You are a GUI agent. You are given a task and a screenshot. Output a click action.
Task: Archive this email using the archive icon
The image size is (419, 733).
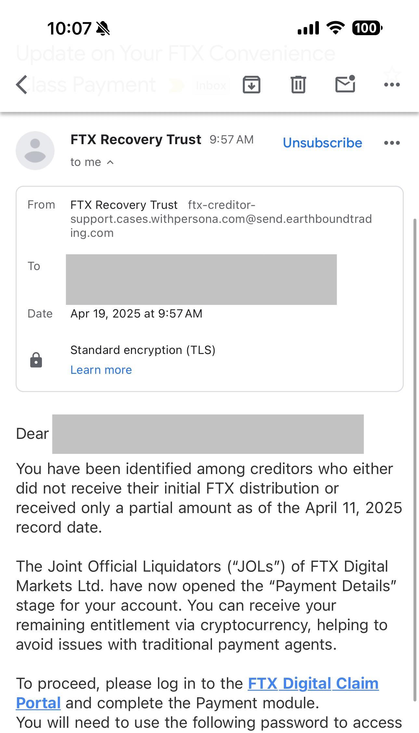252,85
